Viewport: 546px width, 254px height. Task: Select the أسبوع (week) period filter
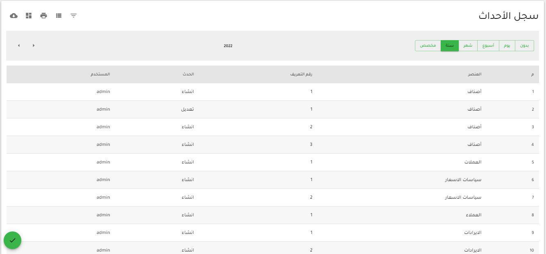click(488, 45)
